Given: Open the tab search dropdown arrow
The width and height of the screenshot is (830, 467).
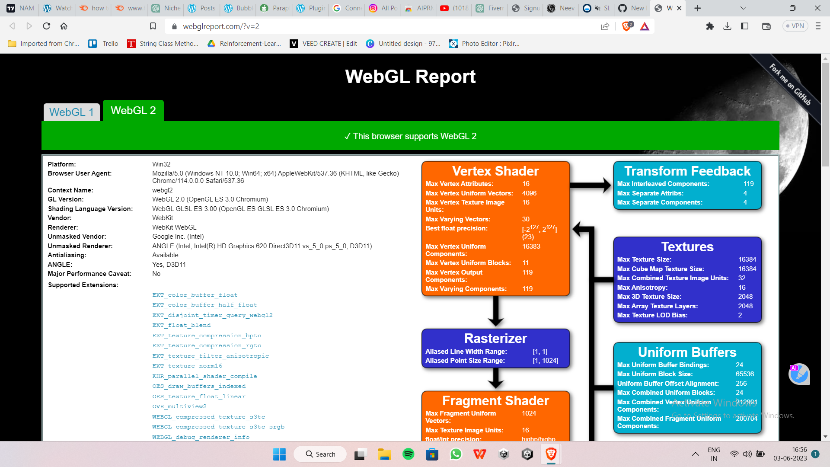Looking at the screenshot, I should [x=743, y=8].
